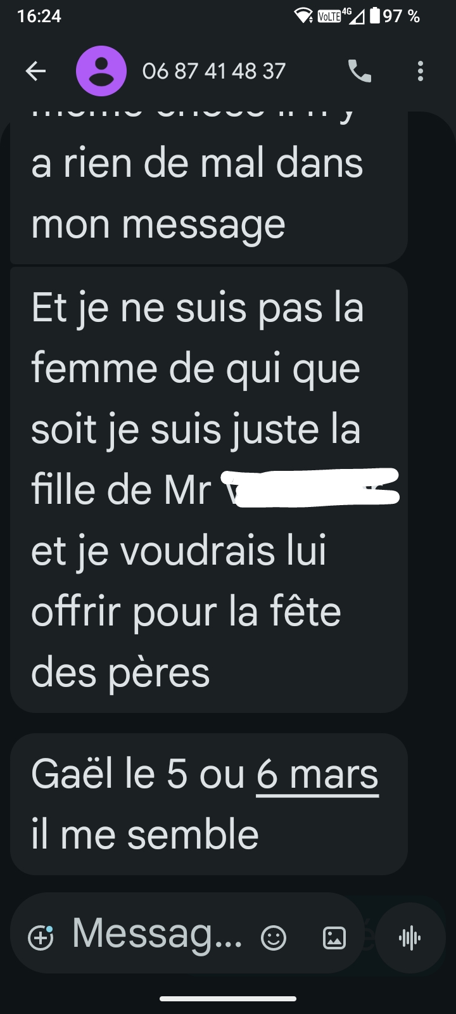The height and width of the screenshot is (1014, 456).
Task: Start a voice message recording
Action: click(x=410, y=937)
